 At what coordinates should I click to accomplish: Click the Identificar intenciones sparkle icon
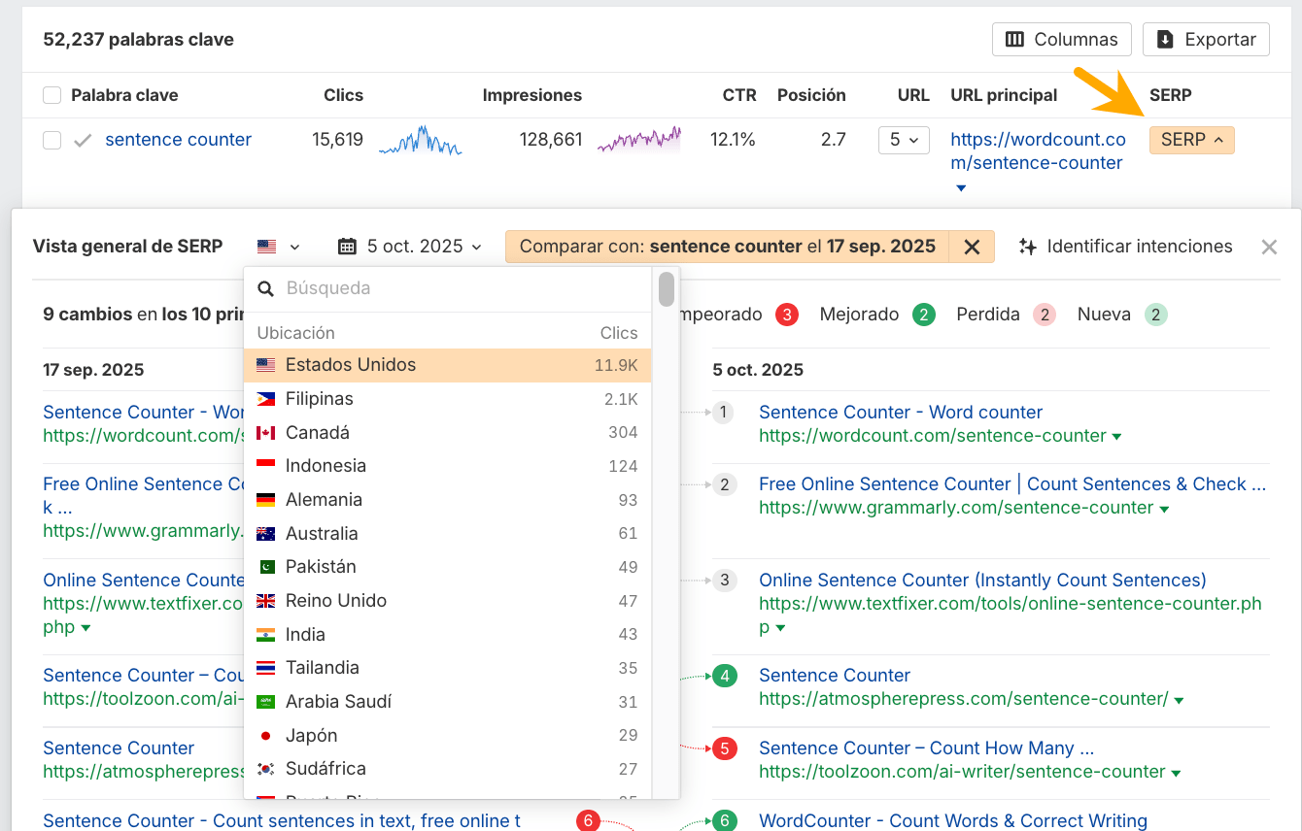1027,247
